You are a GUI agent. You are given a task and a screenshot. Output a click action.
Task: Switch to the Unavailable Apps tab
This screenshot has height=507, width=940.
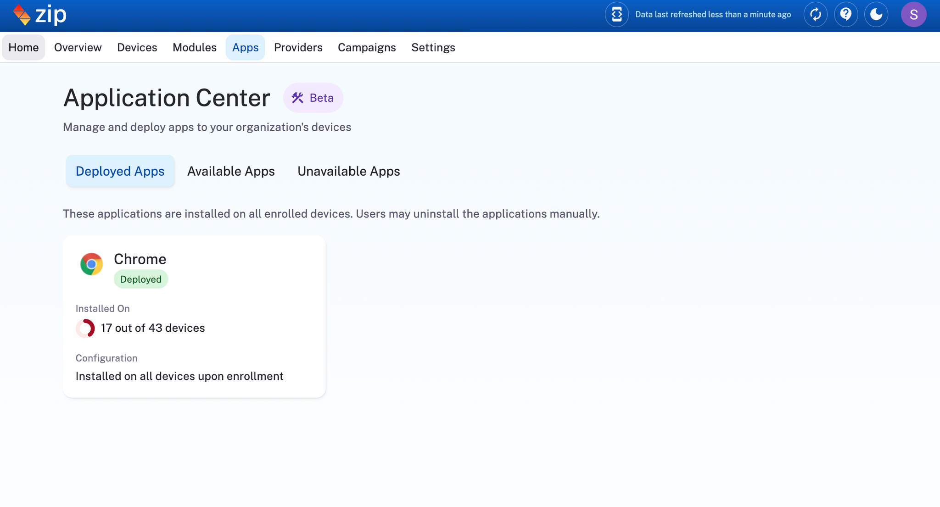tap(348, 171)
